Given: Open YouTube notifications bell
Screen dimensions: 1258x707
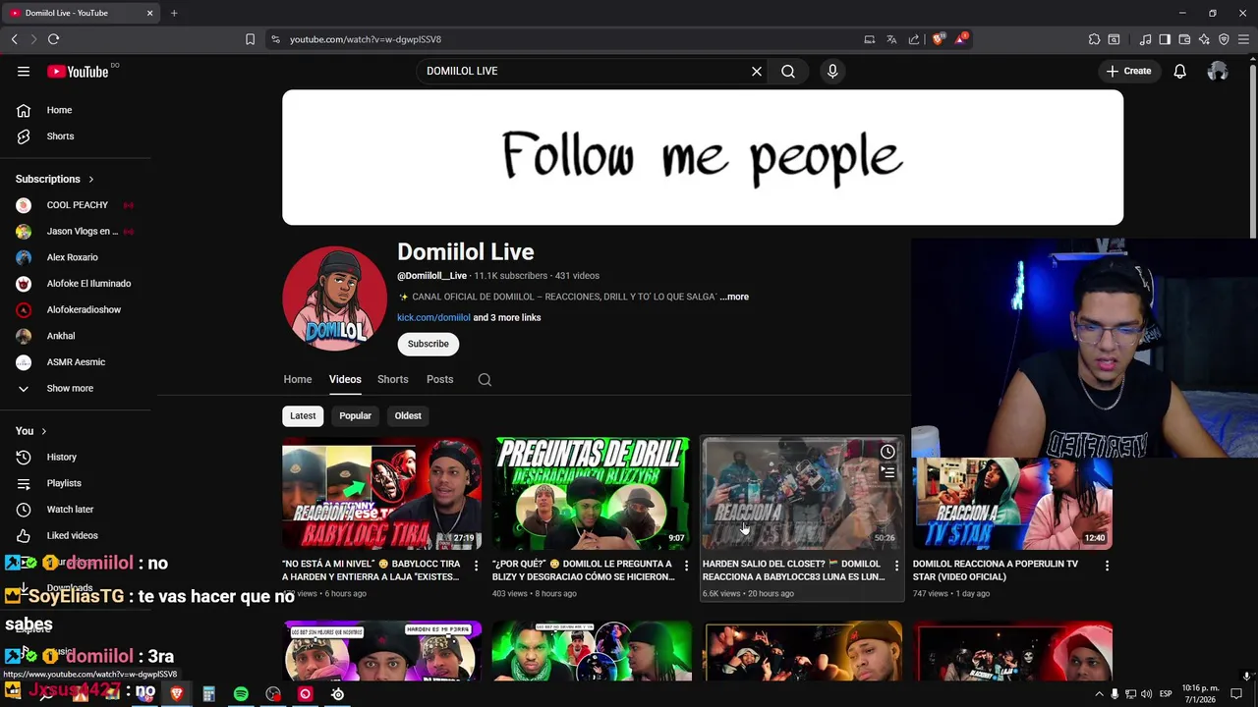Looking at the screenshot, I should click(1179, 71).
